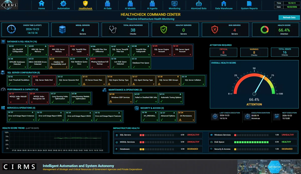Click the stethoscope icon in Total Healthchecks
This screenshot has width=301, height=174.
click(113, 30)
